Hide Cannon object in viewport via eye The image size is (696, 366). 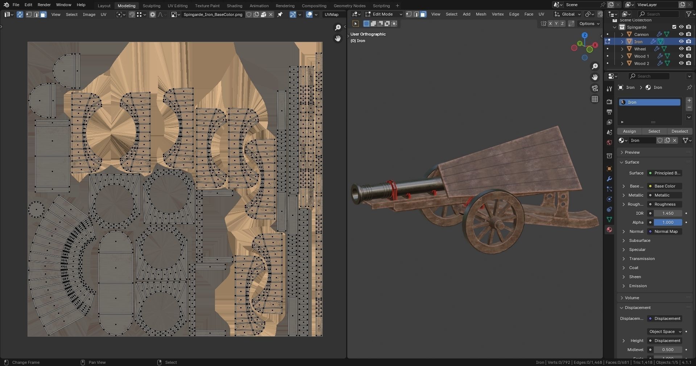pos(681,34)
